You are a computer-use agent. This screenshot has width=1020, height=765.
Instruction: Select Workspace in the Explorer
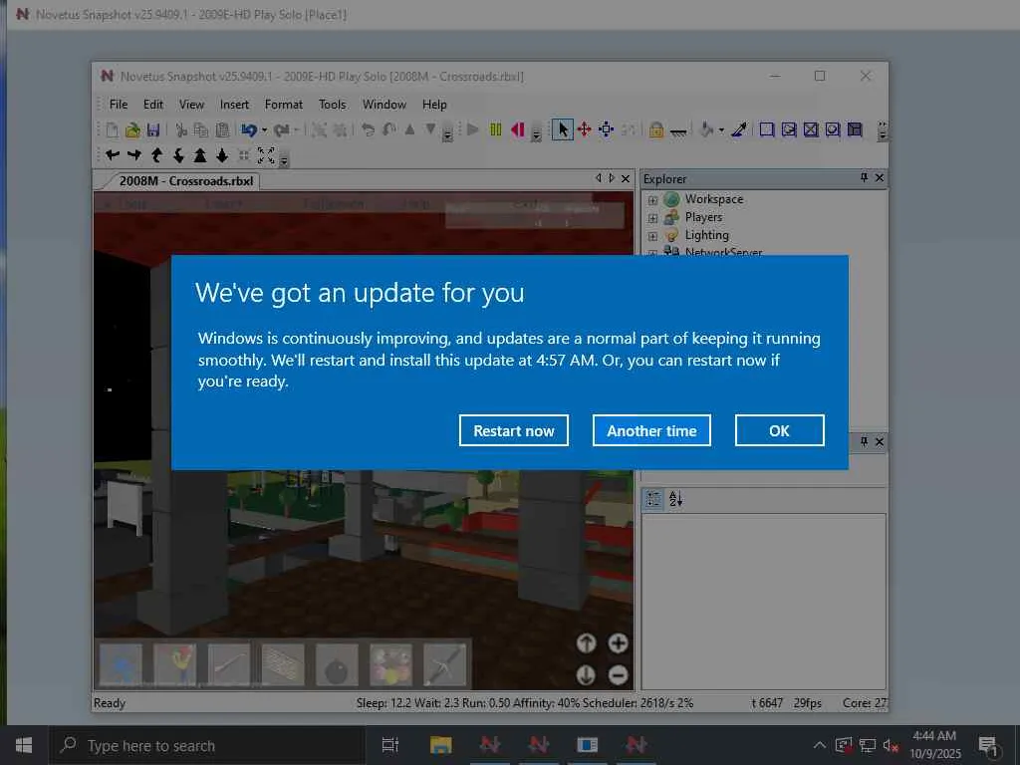[713, 199]
